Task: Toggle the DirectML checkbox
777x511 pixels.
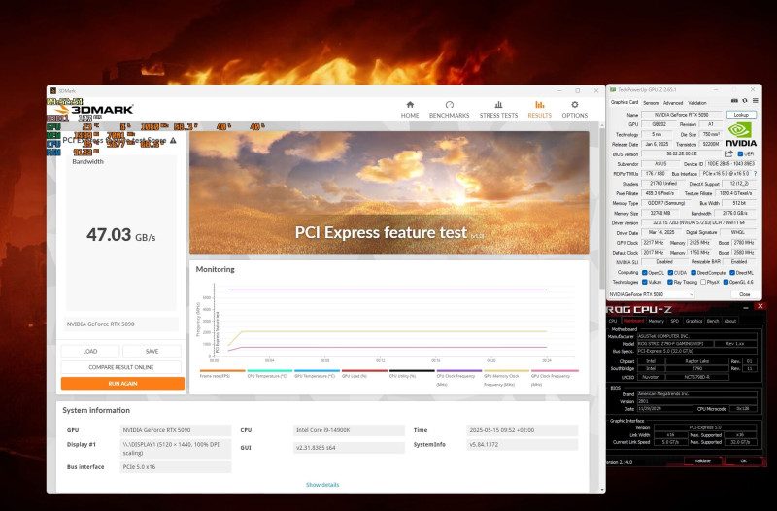Action: pyautogui.click(x=732, y=273)
